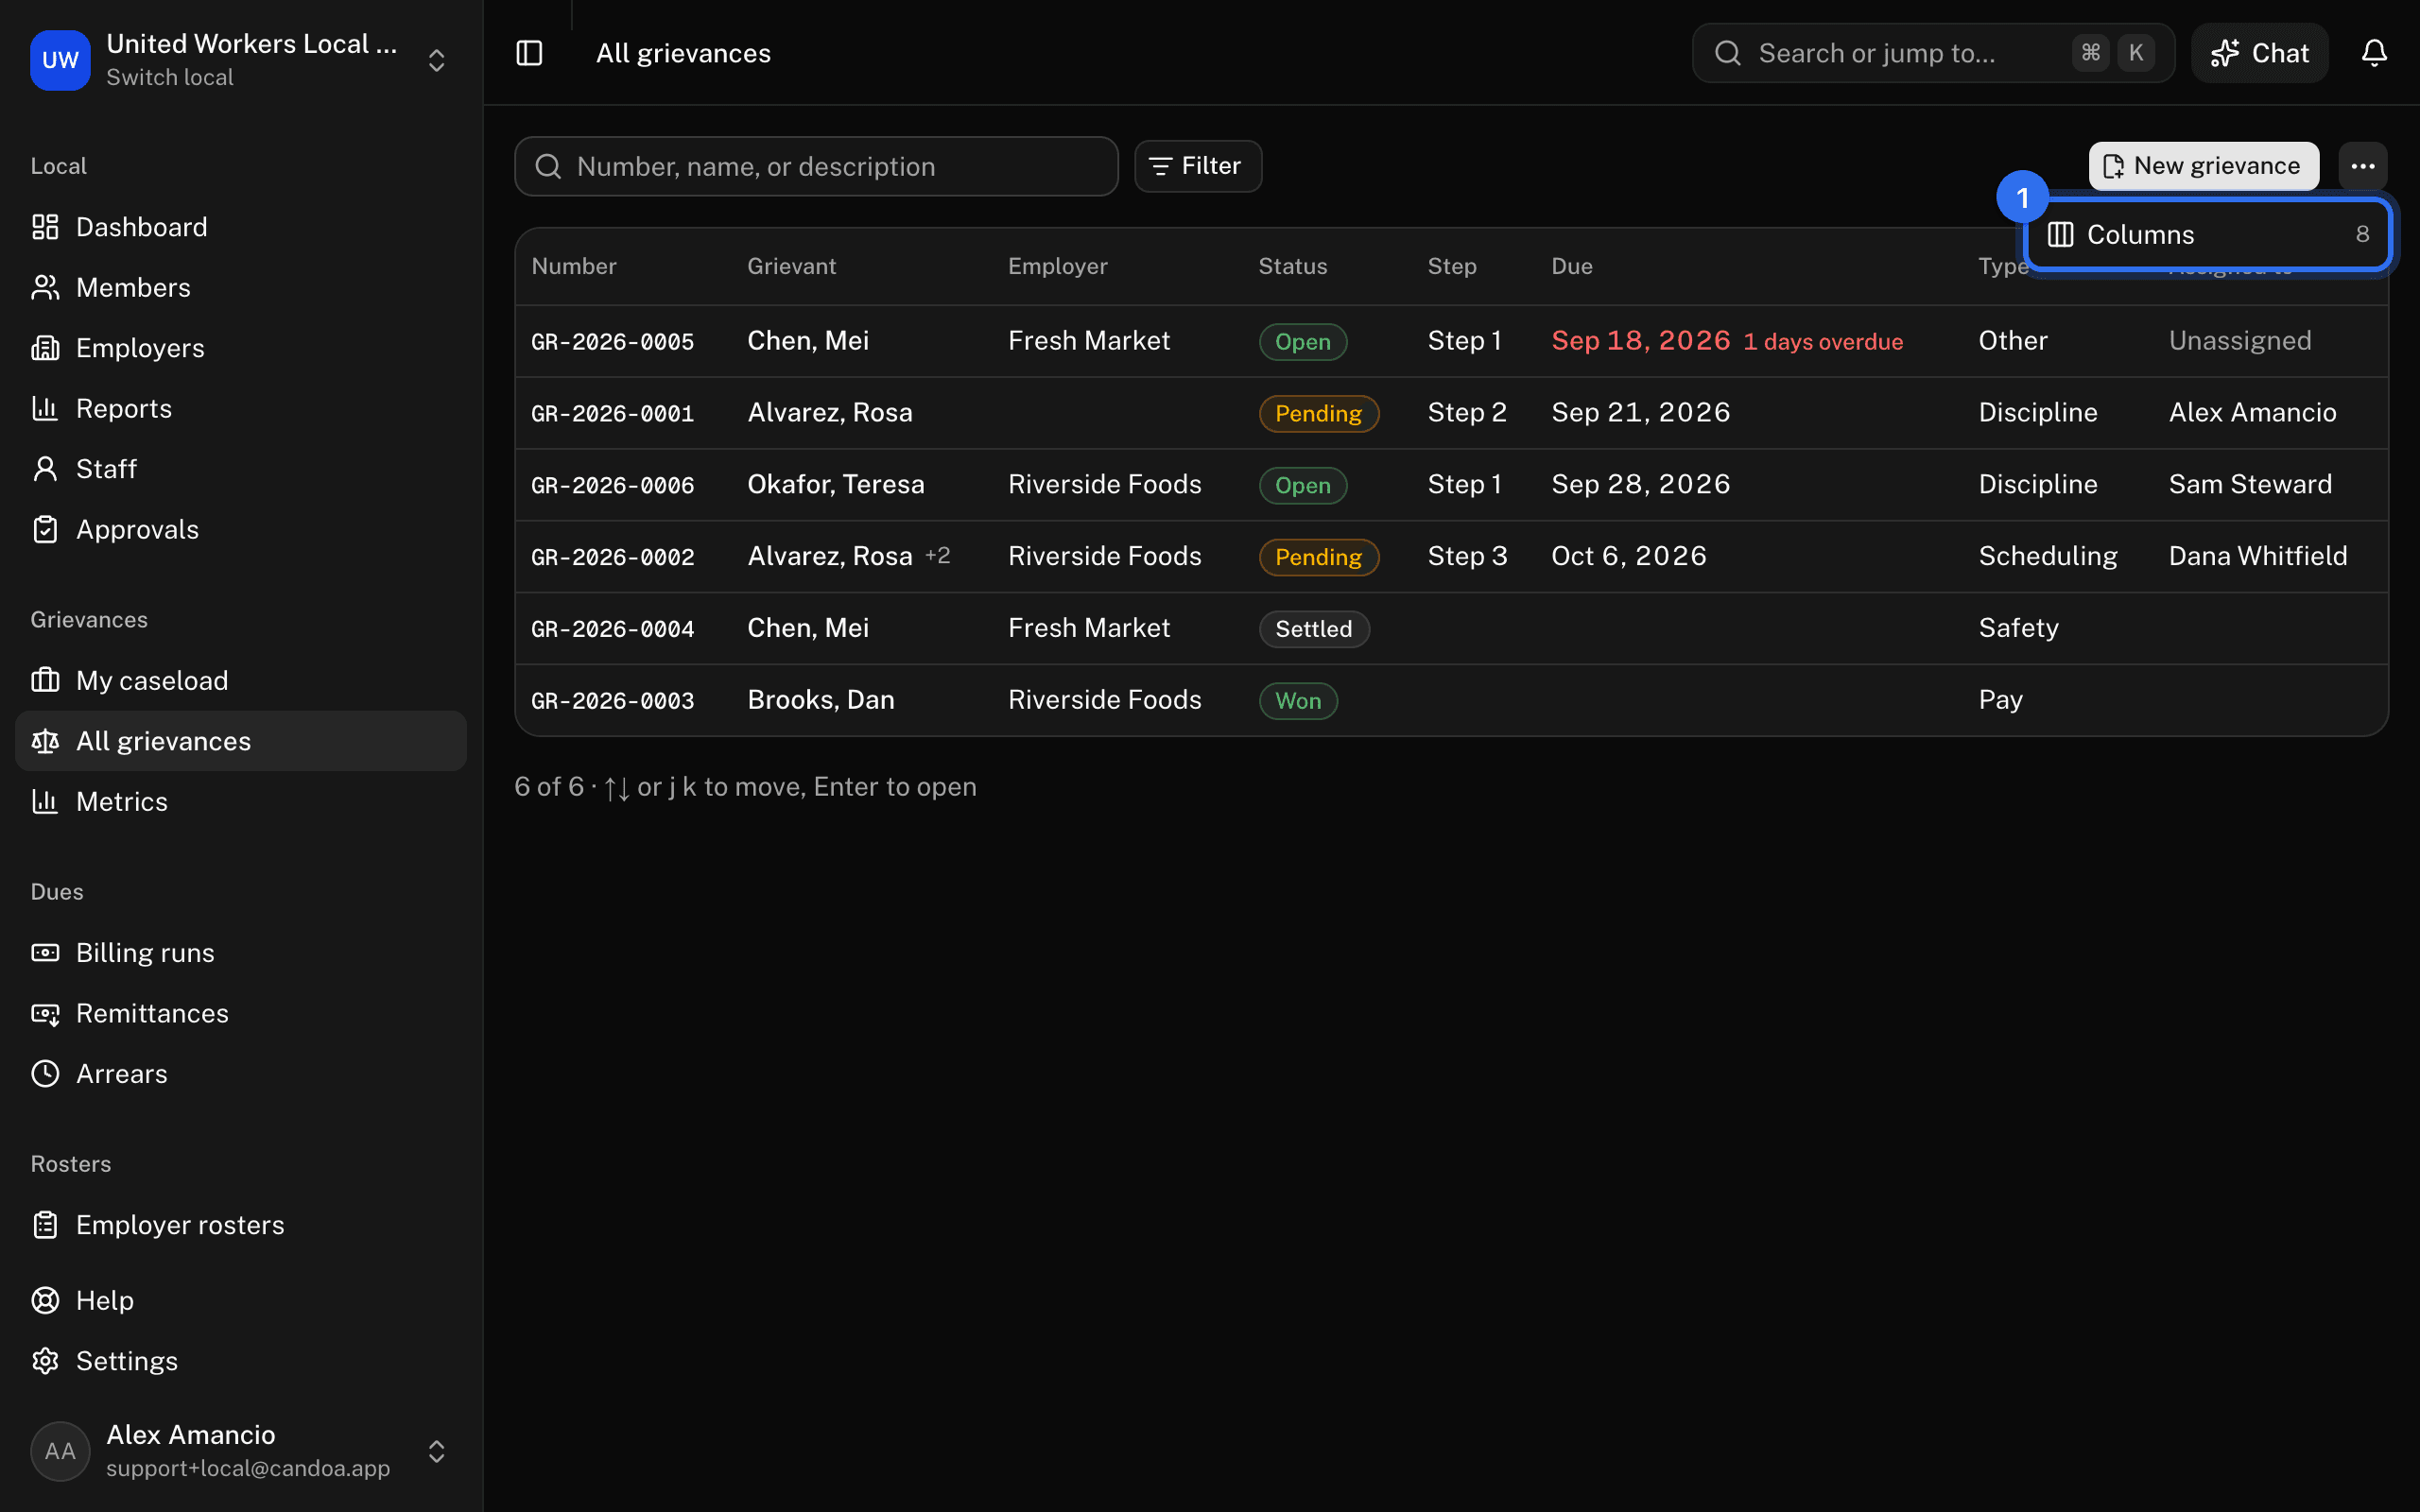
Task: Sort by the Employer column header
Action: point(1057,266)
